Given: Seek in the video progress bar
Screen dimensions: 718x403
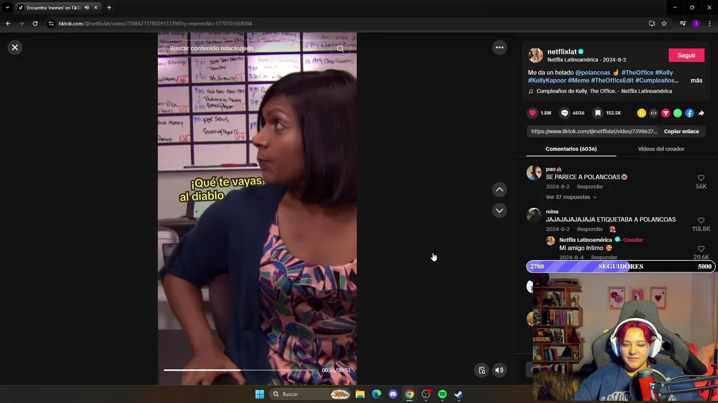Looking at the screenshot, I should (x=240, y=370).
